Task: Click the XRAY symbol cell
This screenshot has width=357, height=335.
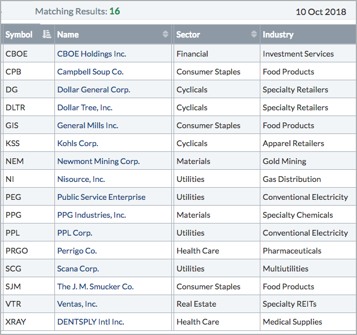Action: point(16,322)
